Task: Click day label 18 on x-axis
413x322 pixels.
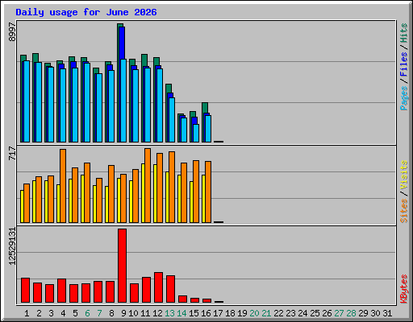Action: 230,313
